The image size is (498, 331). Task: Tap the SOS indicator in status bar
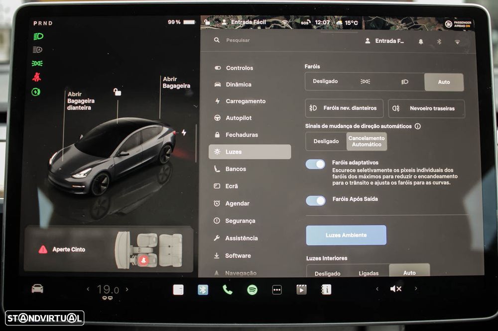(x=306, y=22)
